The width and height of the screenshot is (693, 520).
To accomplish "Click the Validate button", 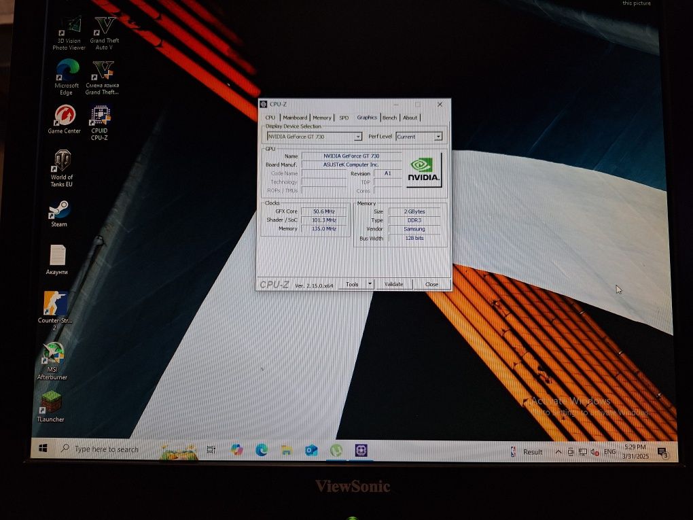I will pos(394,284).
